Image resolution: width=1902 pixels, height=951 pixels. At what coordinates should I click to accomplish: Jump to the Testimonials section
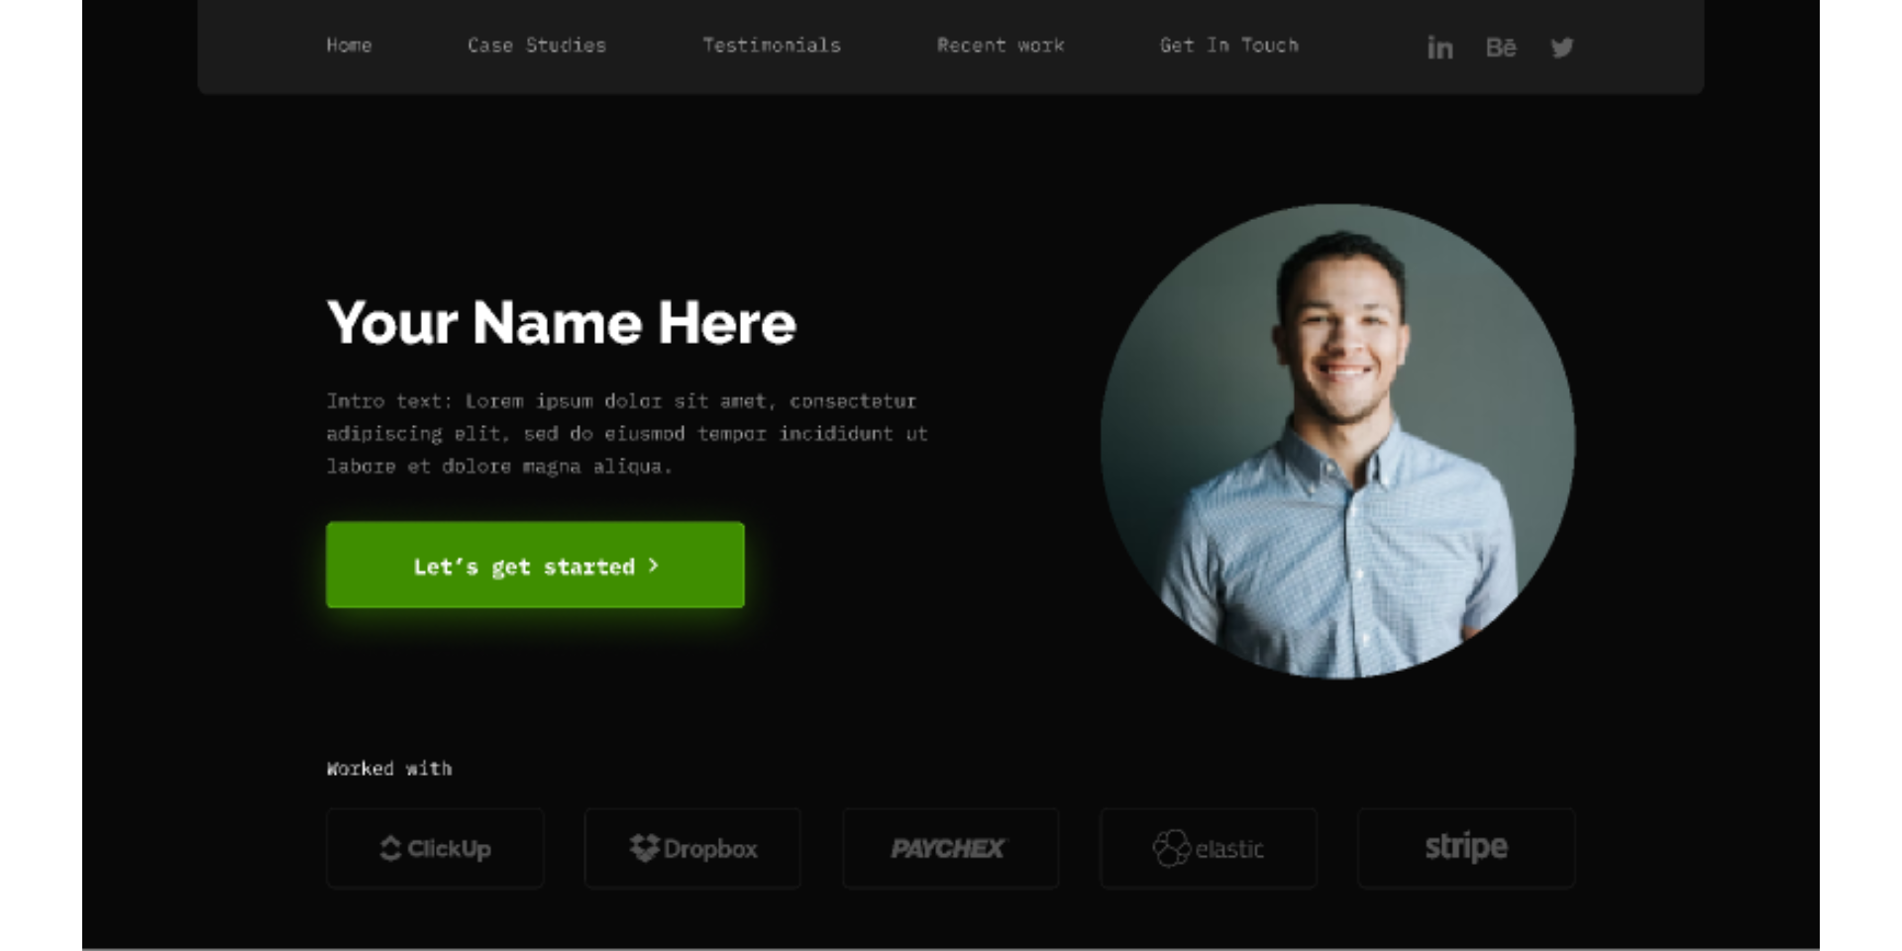pyautogui.click(x=771, y=46)
